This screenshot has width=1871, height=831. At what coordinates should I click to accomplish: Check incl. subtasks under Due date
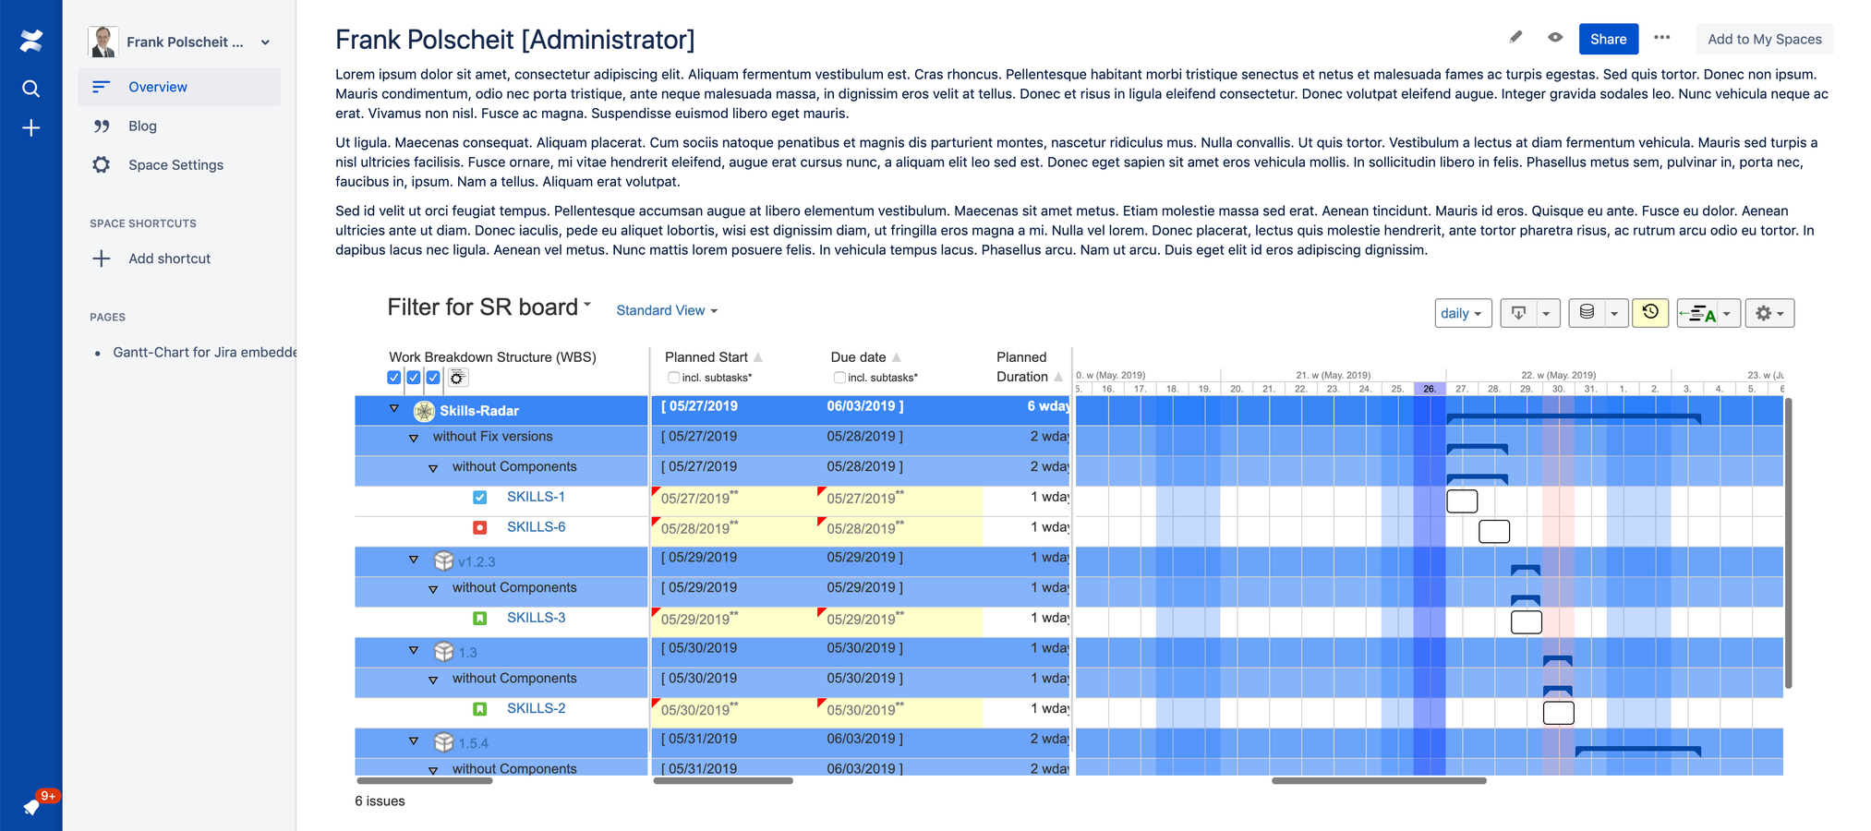coord(839,378)
